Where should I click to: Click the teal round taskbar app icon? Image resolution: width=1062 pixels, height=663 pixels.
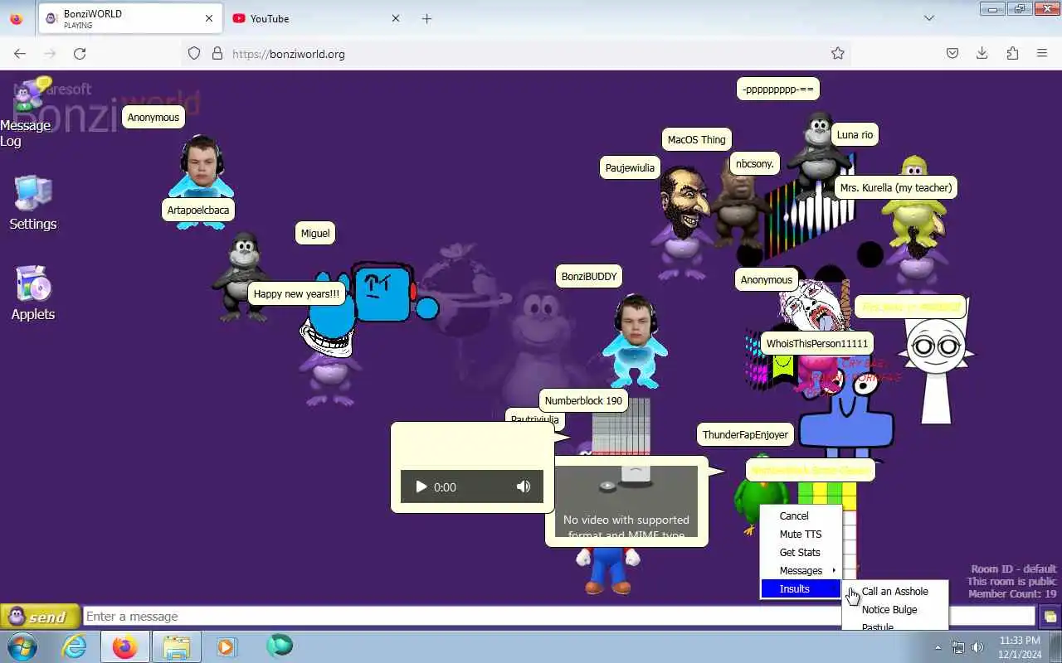pos(280,645)
